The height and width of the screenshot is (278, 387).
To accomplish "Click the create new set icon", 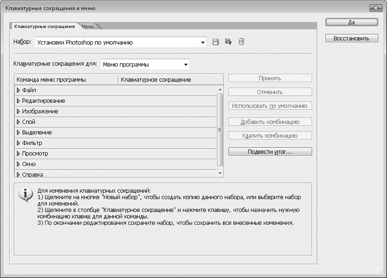I will (x=228, y=42).
